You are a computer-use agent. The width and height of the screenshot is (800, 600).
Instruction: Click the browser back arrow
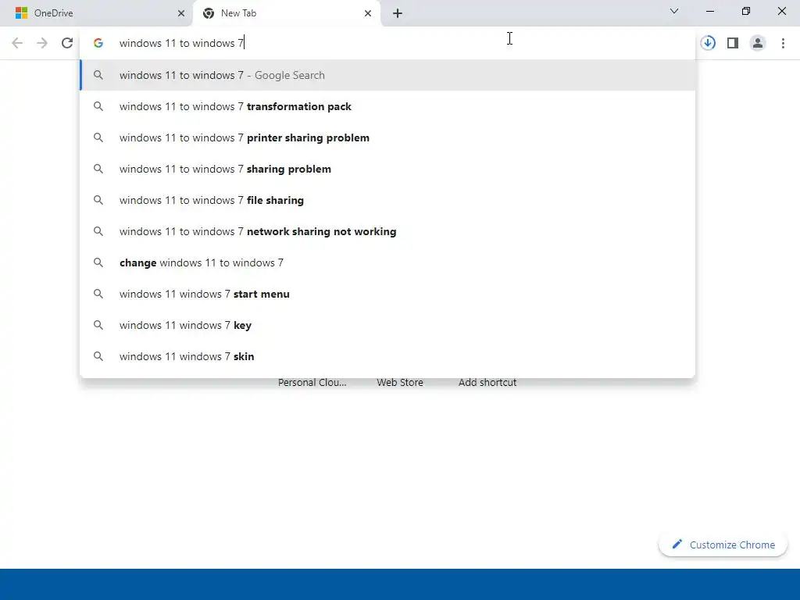click(17, 43)
